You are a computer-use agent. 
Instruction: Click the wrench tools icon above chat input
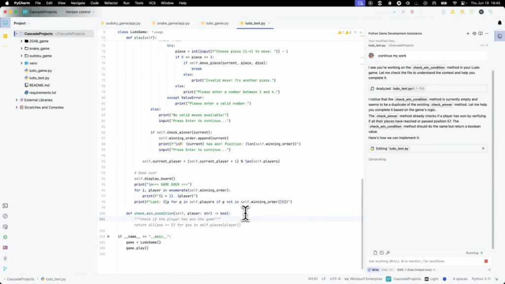[x=388, y=253]
